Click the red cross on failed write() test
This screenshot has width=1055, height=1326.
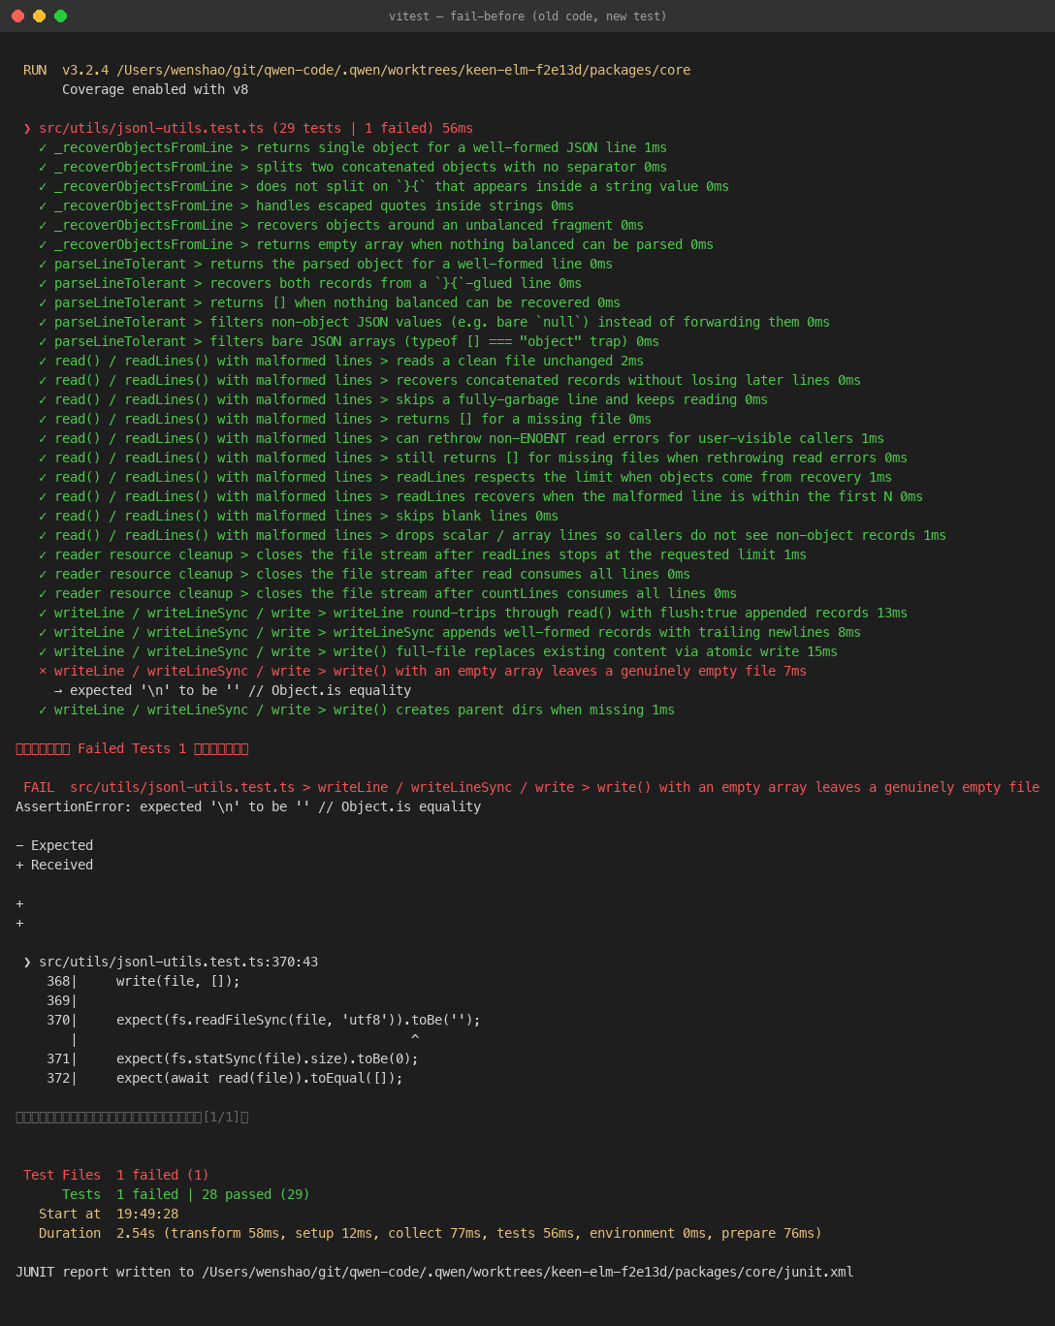pos(43,671)
